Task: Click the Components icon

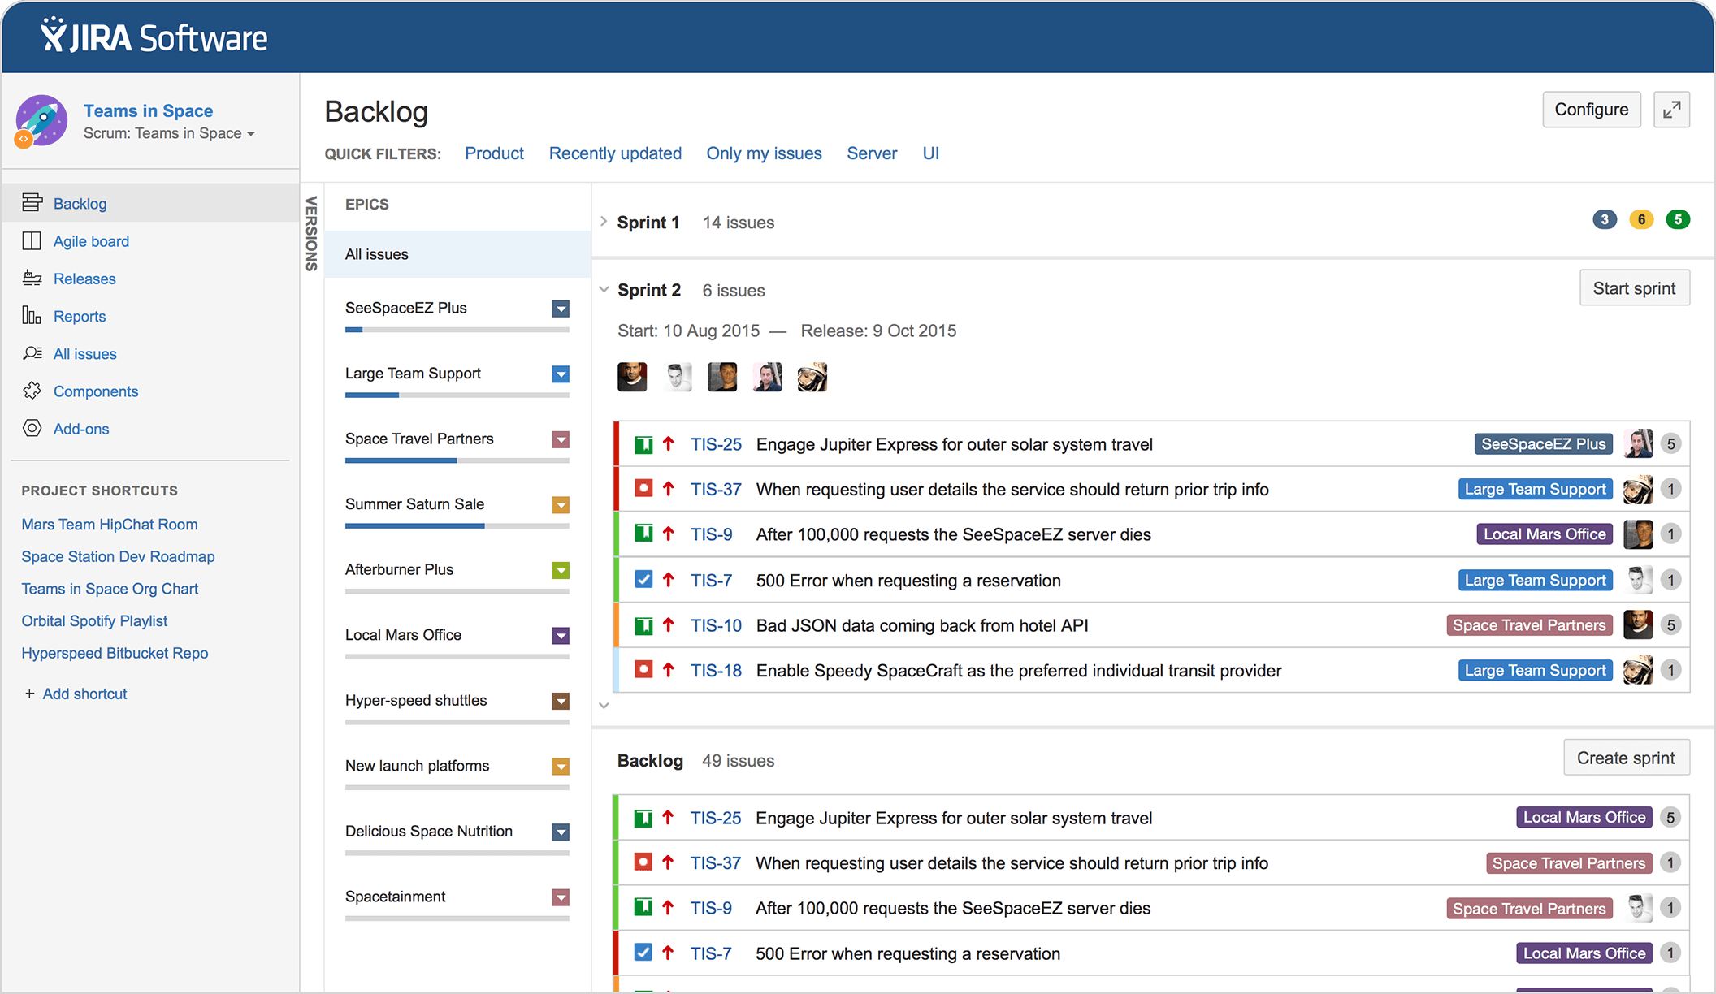Action: coord(32,391)
